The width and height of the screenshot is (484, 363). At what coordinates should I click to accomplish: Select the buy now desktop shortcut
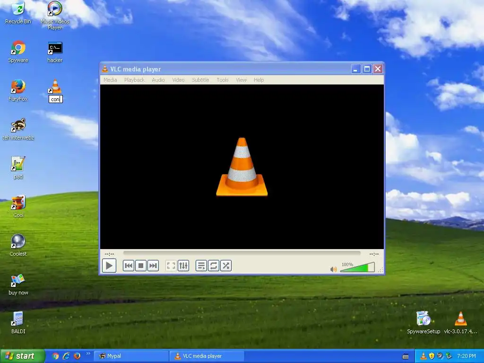point(18,284)
